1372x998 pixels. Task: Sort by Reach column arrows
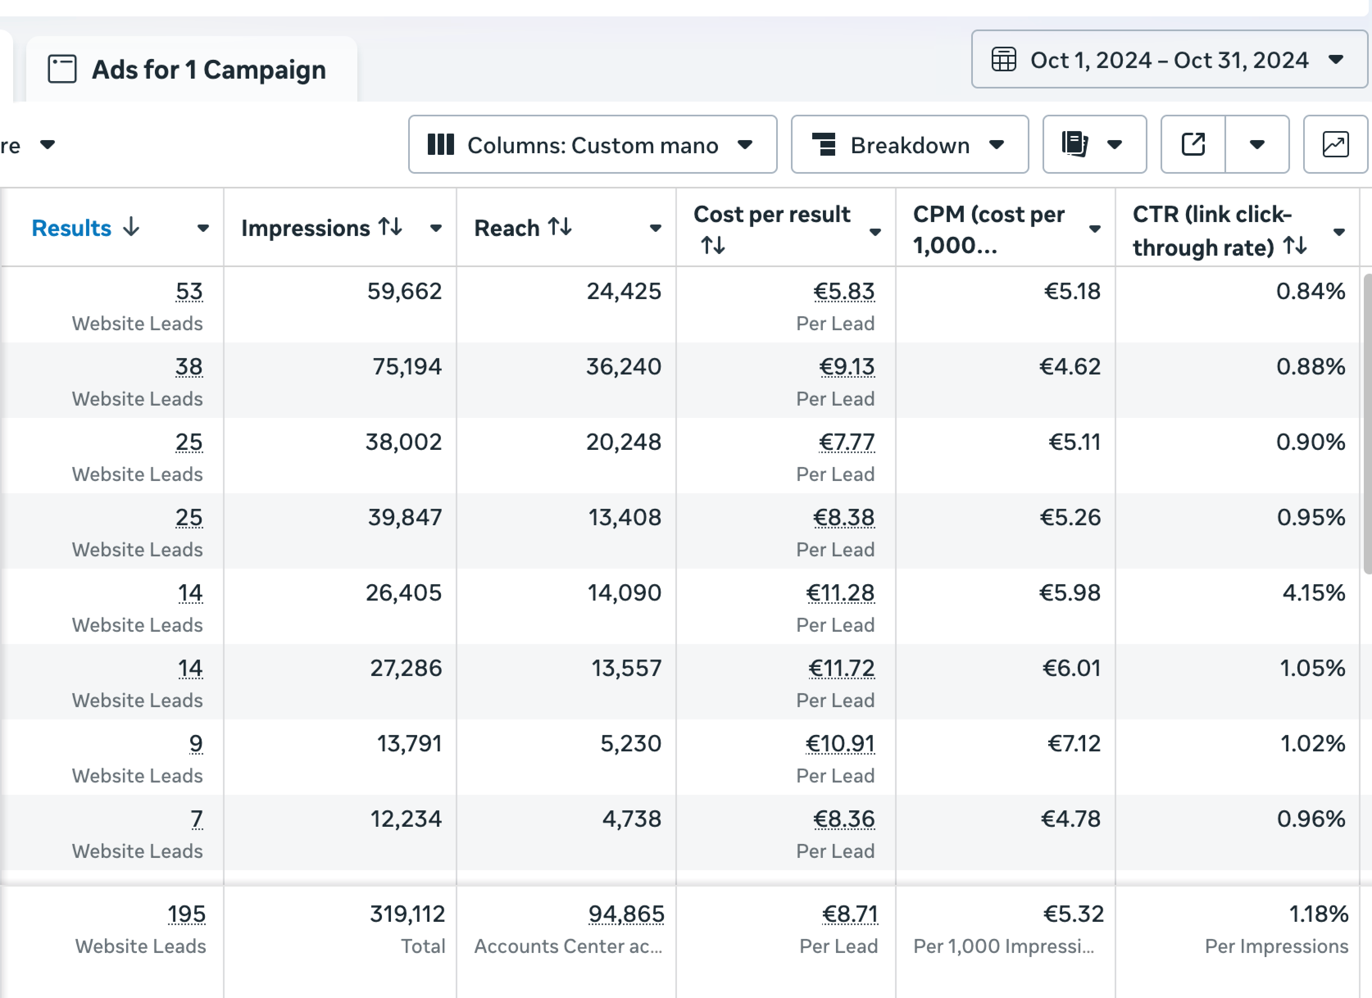559,227
